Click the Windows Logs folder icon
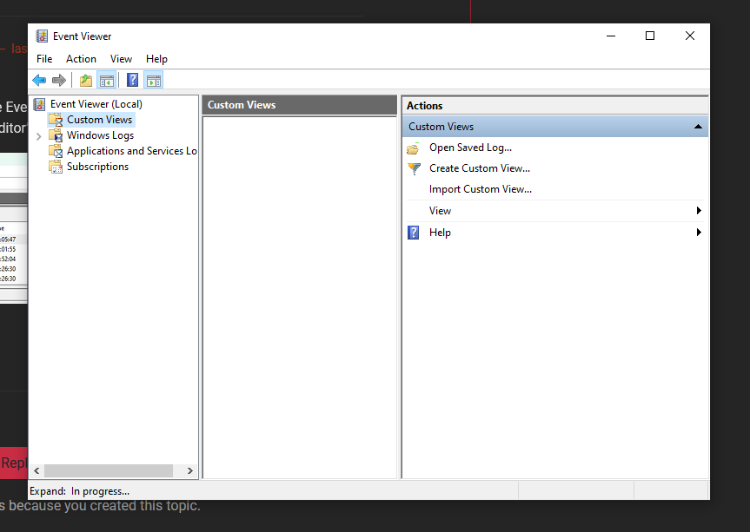 [x=56, y=135]
